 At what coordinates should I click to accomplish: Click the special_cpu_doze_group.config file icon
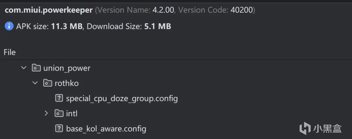[59, 98]
